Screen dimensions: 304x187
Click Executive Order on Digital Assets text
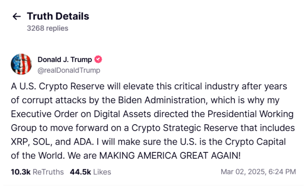click(81, 114)
